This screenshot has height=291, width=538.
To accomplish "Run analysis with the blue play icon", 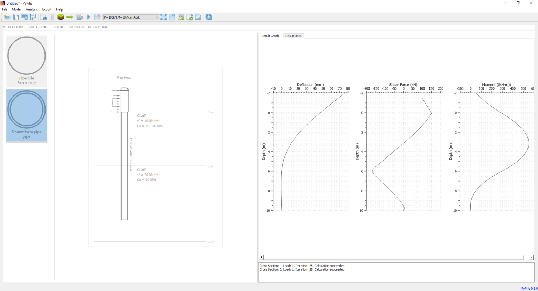I will coord(89,17).
